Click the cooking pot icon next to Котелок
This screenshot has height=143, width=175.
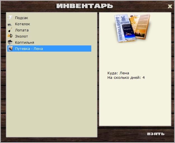click(x=10, y=24)
